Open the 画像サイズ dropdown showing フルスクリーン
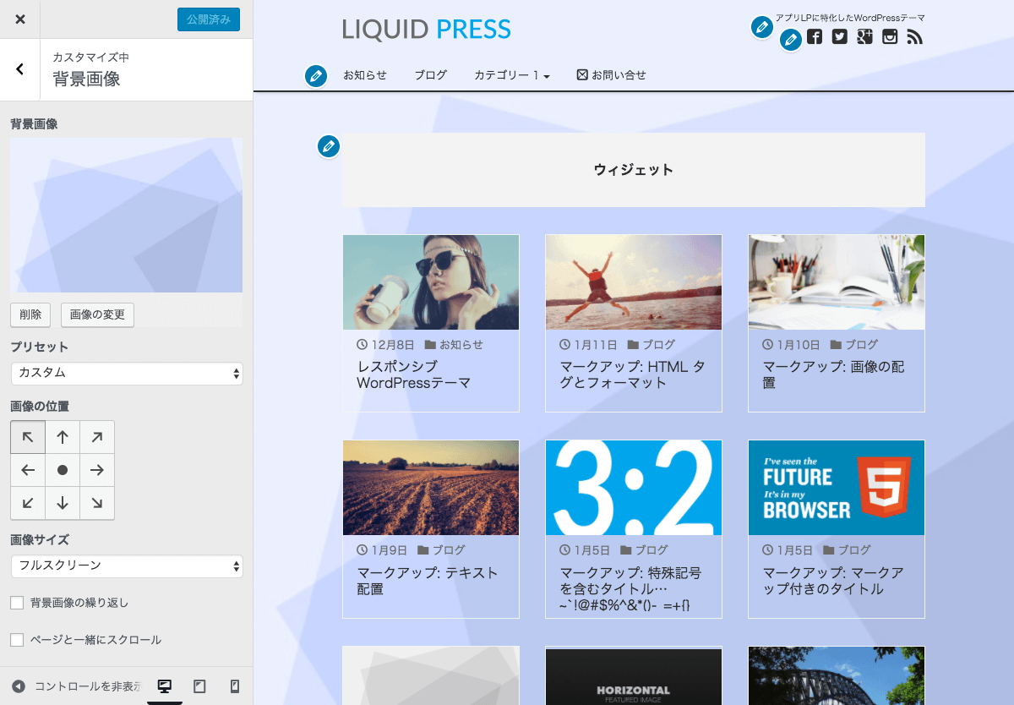This screenshot has width=1014, height=705. (127, 566)
